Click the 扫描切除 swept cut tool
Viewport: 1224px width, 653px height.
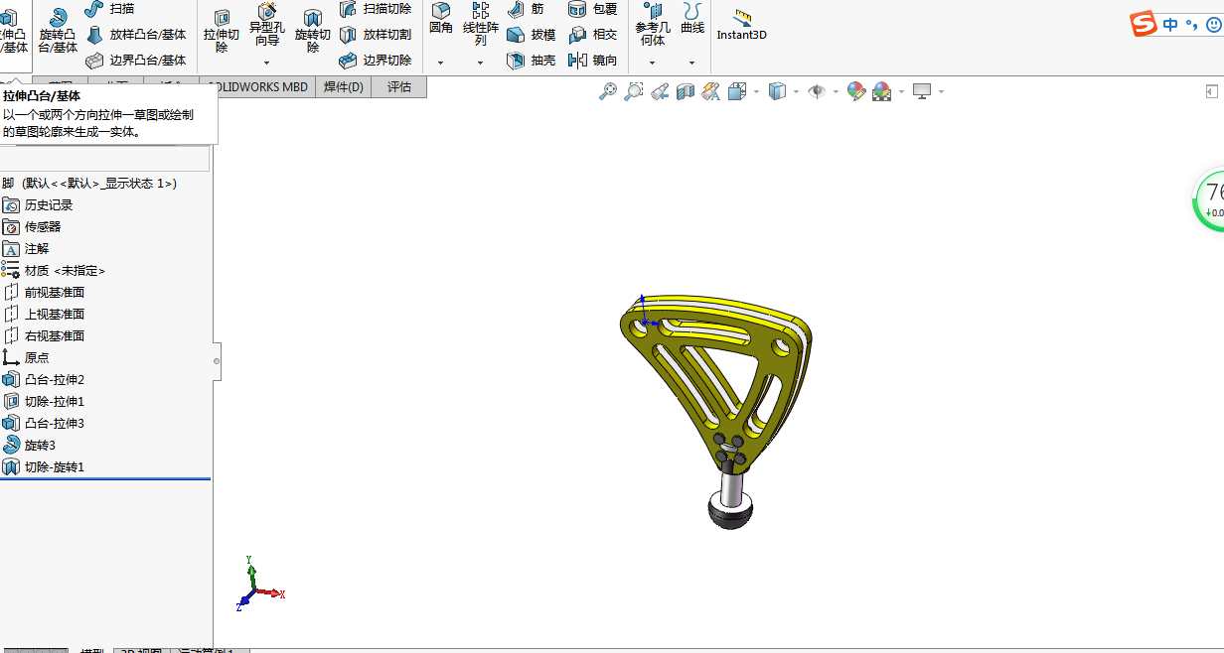(x=376, y=9)
